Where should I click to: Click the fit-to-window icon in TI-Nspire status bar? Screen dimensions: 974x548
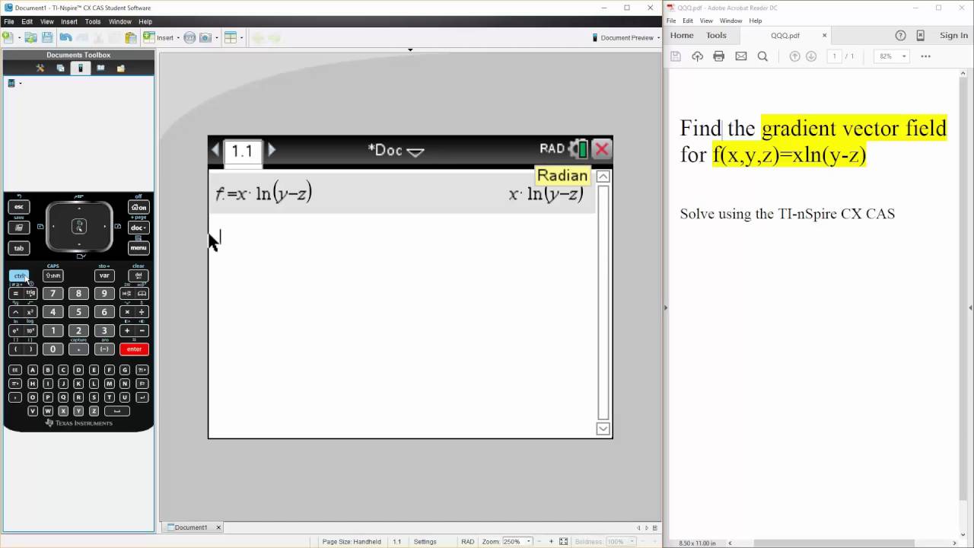(x=563, y=541)
